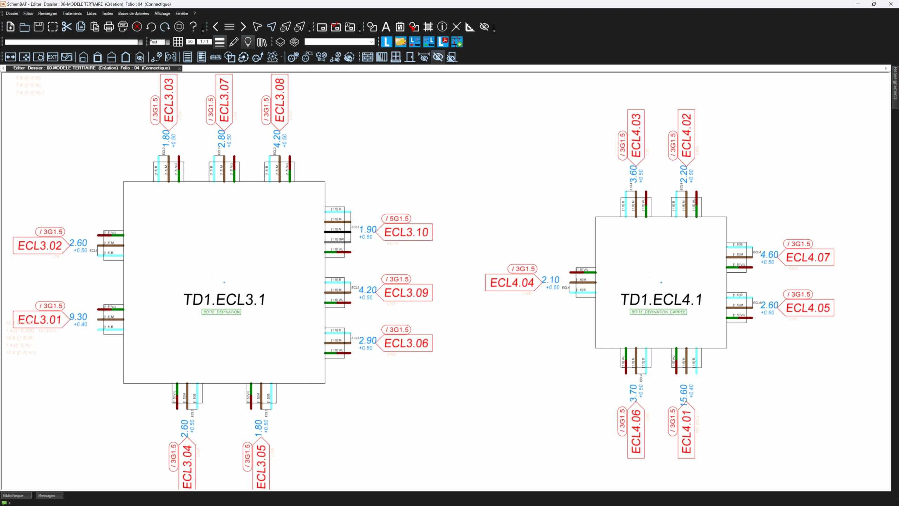
Task: Click the grid value field showing 50
Action: (x=190, y=42)
